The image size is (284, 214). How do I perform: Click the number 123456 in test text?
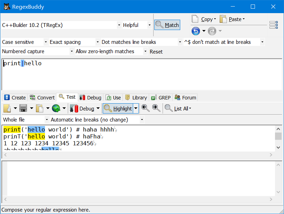(x=83, y=143)
